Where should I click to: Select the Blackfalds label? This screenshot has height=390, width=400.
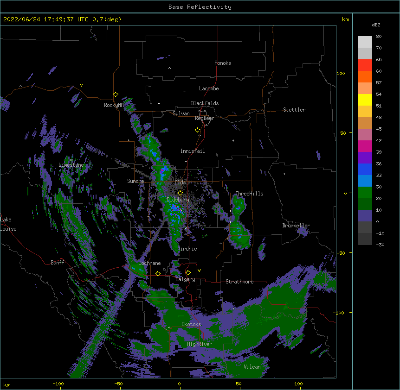pyautogui.click(x=205, y=103)
